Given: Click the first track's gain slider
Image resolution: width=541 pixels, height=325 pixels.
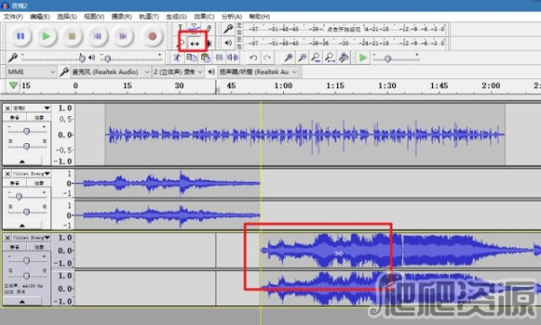Looking at the screenshot, I should pyautogui.click(x=26, y=131).
